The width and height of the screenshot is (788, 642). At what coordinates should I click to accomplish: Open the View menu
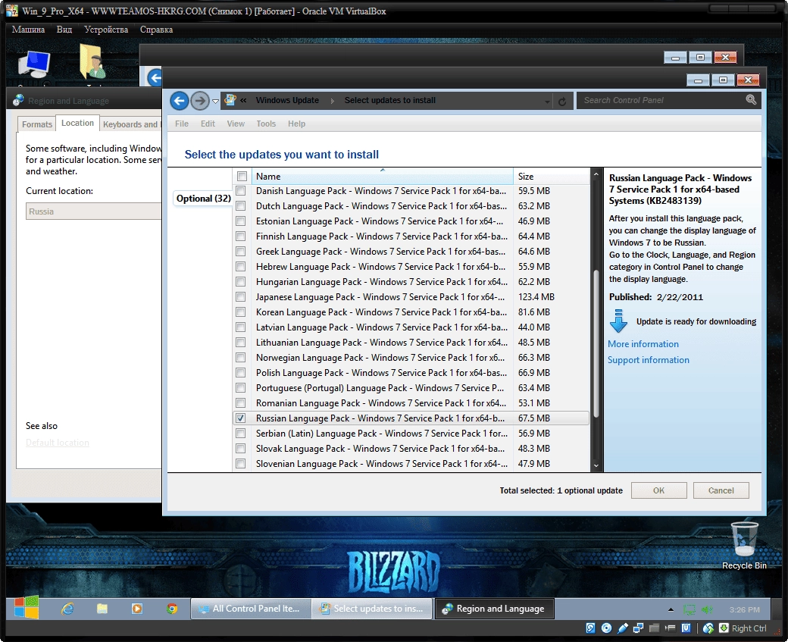coord(235,124)
